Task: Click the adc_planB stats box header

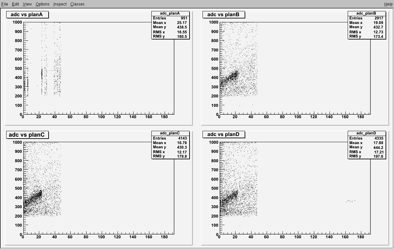Action: (x=366, y=13)
